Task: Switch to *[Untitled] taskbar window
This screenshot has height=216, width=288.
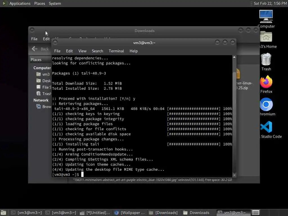Action: [95, 213]
